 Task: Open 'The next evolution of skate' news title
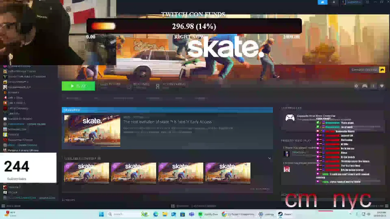click(x=167, y=122)
